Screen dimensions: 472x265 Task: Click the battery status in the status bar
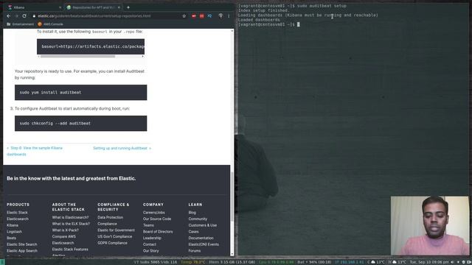click(x=314, y=262)
